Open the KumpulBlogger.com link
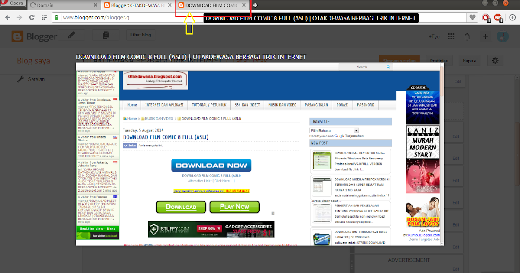The height and width of the screenshot is (273, 520). (x=424, y=235)
